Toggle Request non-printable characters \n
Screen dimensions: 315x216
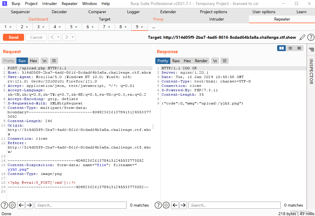44,61
